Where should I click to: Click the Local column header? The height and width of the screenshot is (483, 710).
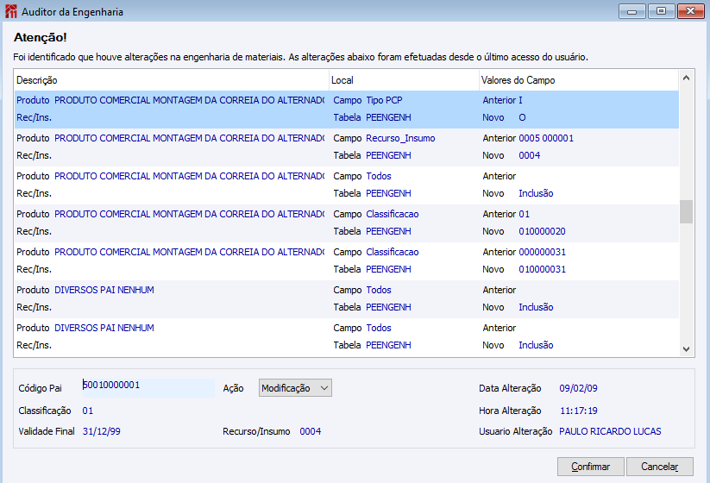(404, 80)
